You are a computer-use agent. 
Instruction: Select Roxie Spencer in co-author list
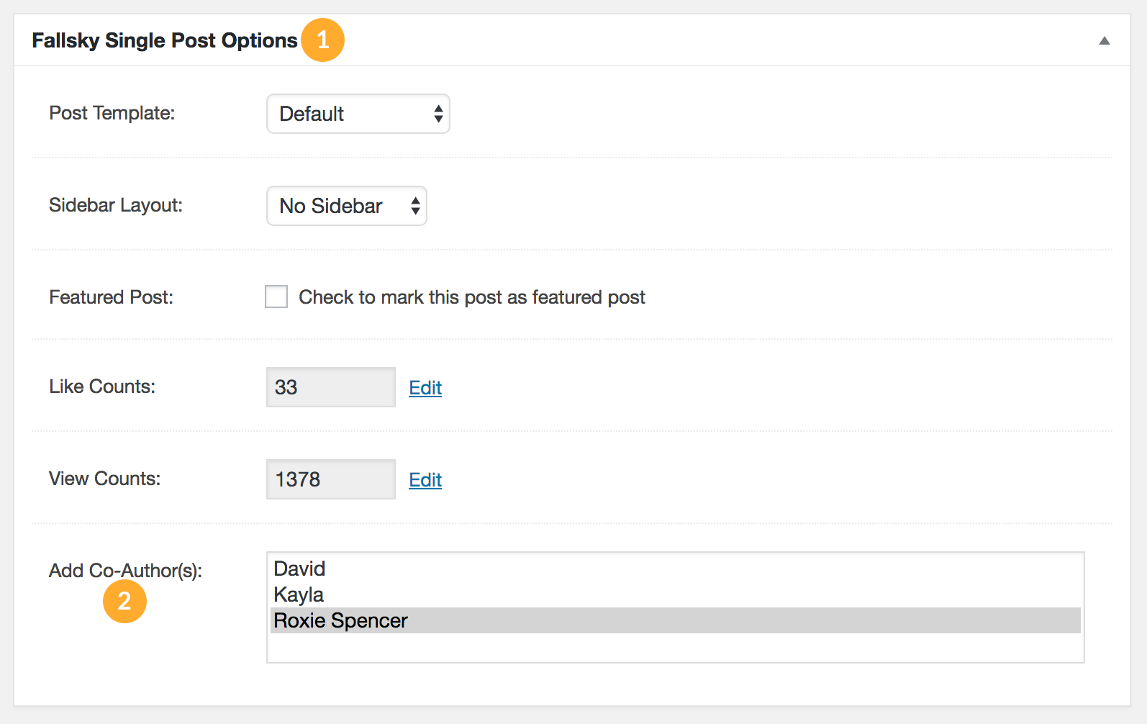coord(341,620)
